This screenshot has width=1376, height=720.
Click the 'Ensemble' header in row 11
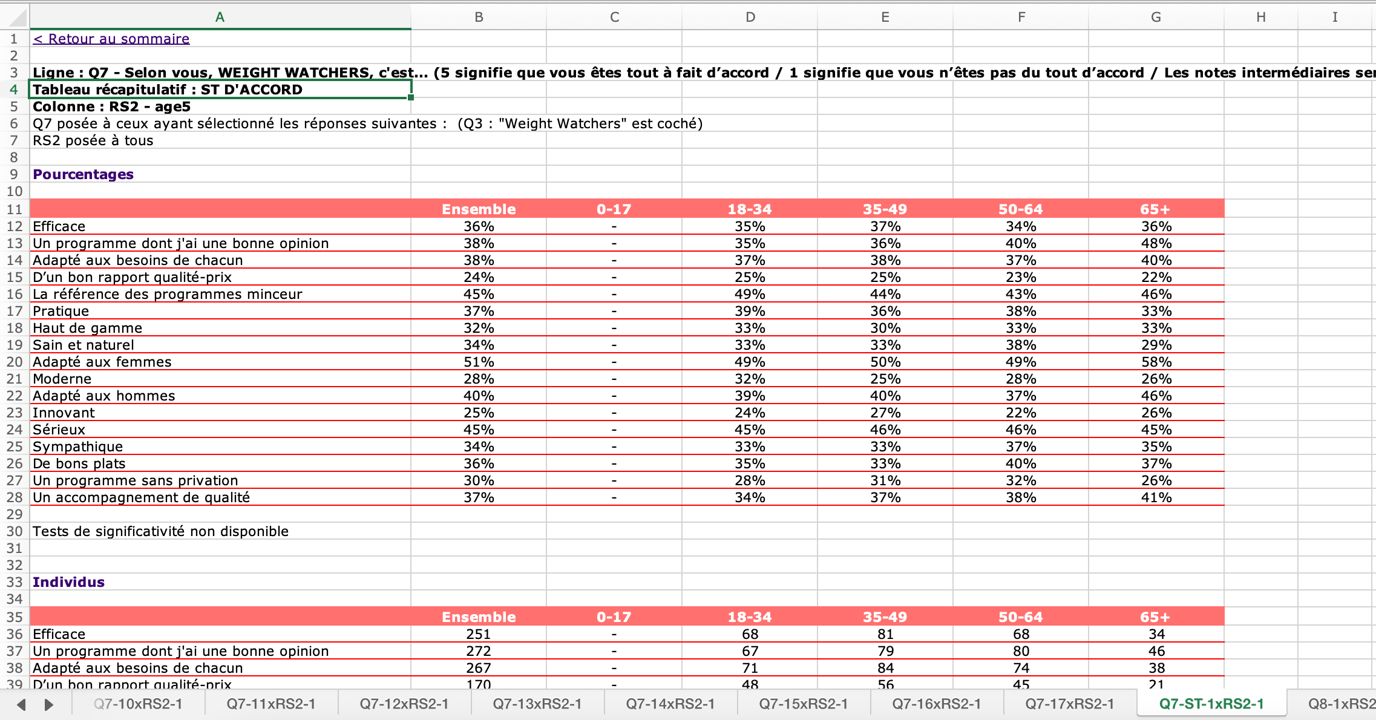pos(479,209)
